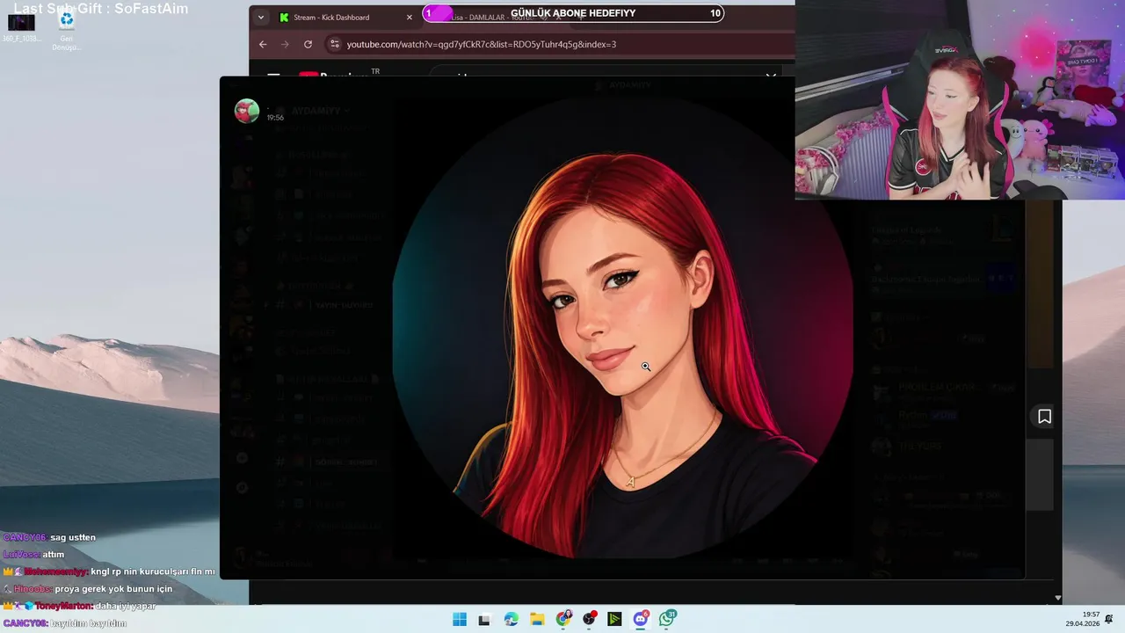Viewport: 1125px width, 633px height.
Task: Switch to Discord in the taskbar
Action: pyautogui.click(x=641, y=619)
